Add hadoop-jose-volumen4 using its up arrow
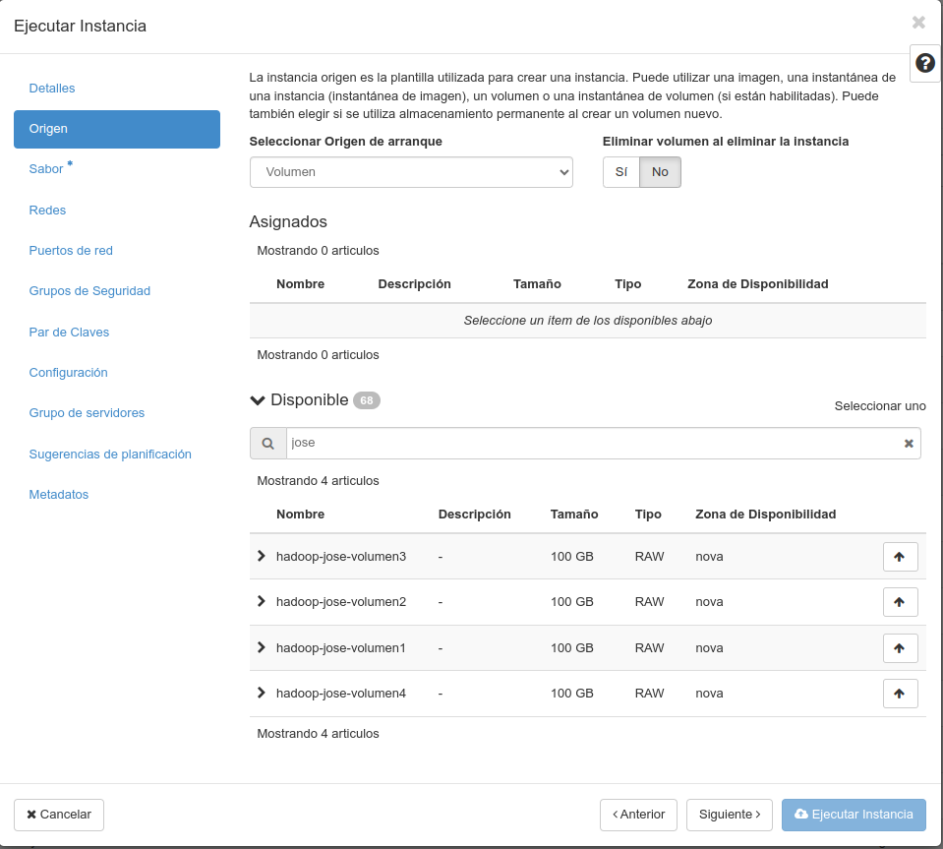 click(900, 693)
